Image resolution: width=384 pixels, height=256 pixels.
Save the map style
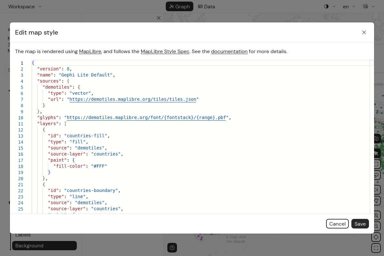(360, 224)
